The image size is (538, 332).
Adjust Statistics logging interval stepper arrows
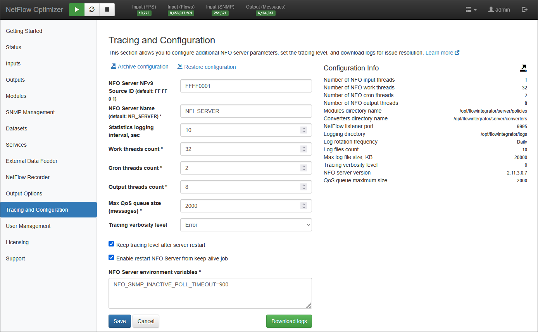point(304,130)
